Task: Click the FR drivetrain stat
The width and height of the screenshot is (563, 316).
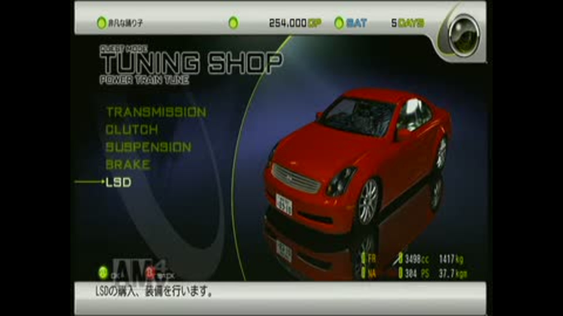Action: tap(369, 259)
